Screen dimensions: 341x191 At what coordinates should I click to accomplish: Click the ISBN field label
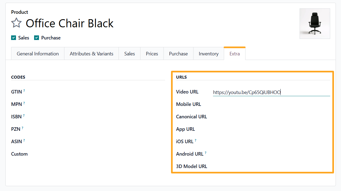click(17, 116)
